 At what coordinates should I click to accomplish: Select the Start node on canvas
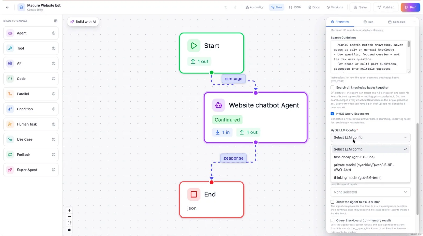pyautogui.click(x=212, y=53)
